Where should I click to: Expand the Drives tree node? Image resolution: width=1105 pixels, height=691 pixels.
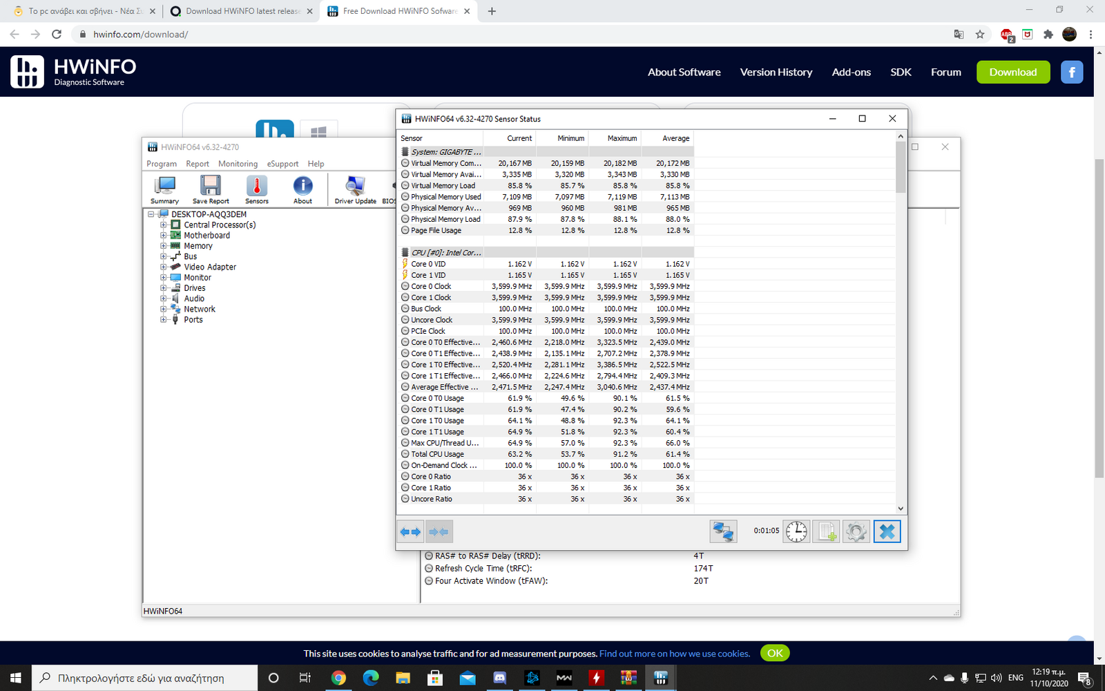164,287
